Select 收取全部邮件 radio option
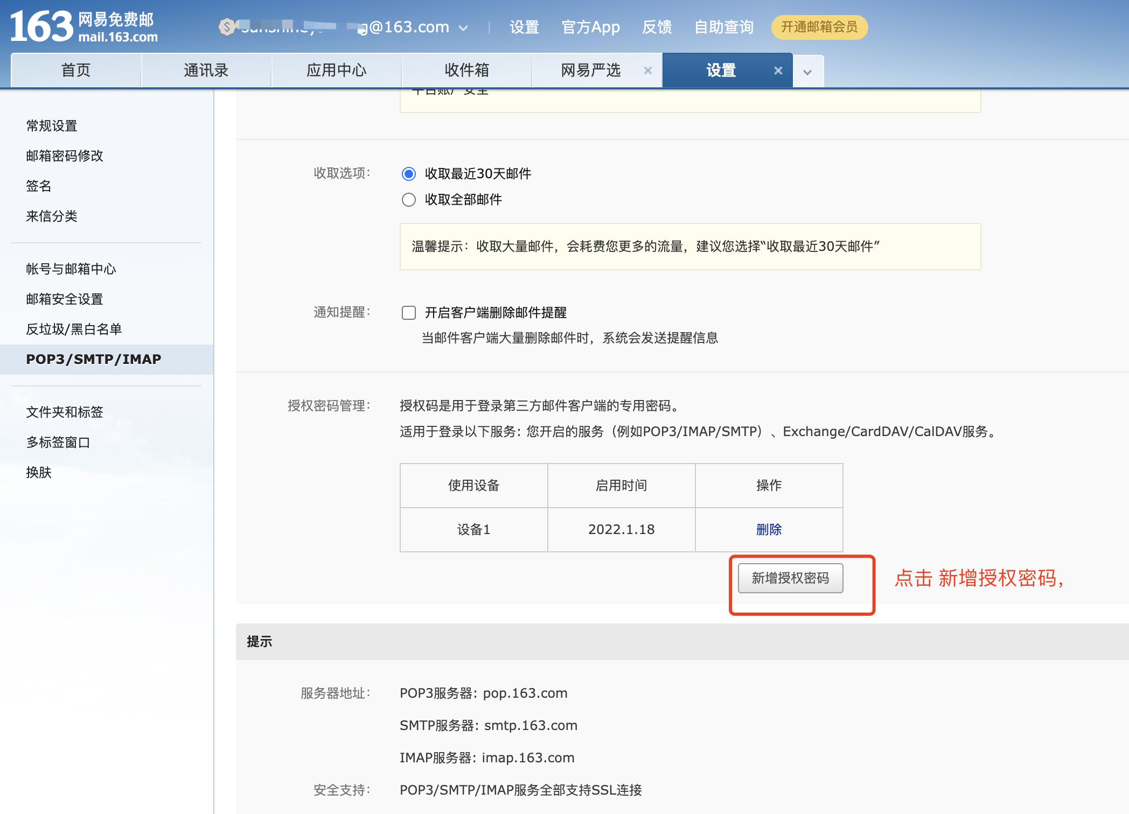1129x814 pixels. pyautogui.click(x=409, y=200)
